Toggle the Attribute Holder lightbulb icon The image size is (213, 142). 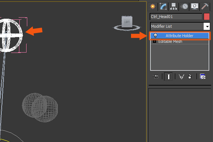pos(155,35)
